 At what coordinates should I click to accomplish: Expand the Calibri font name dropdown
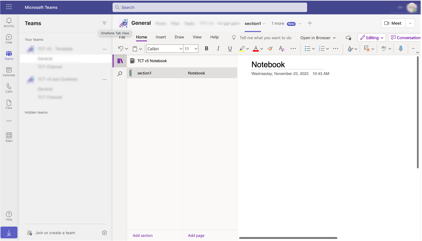181,49
